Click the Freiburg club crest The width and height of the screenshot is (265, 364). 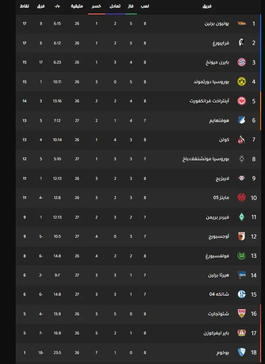click(241, 43)
